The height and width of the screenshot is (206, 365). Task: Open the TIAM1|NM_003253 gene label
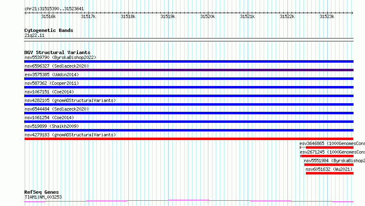click(x=43, y=197)
